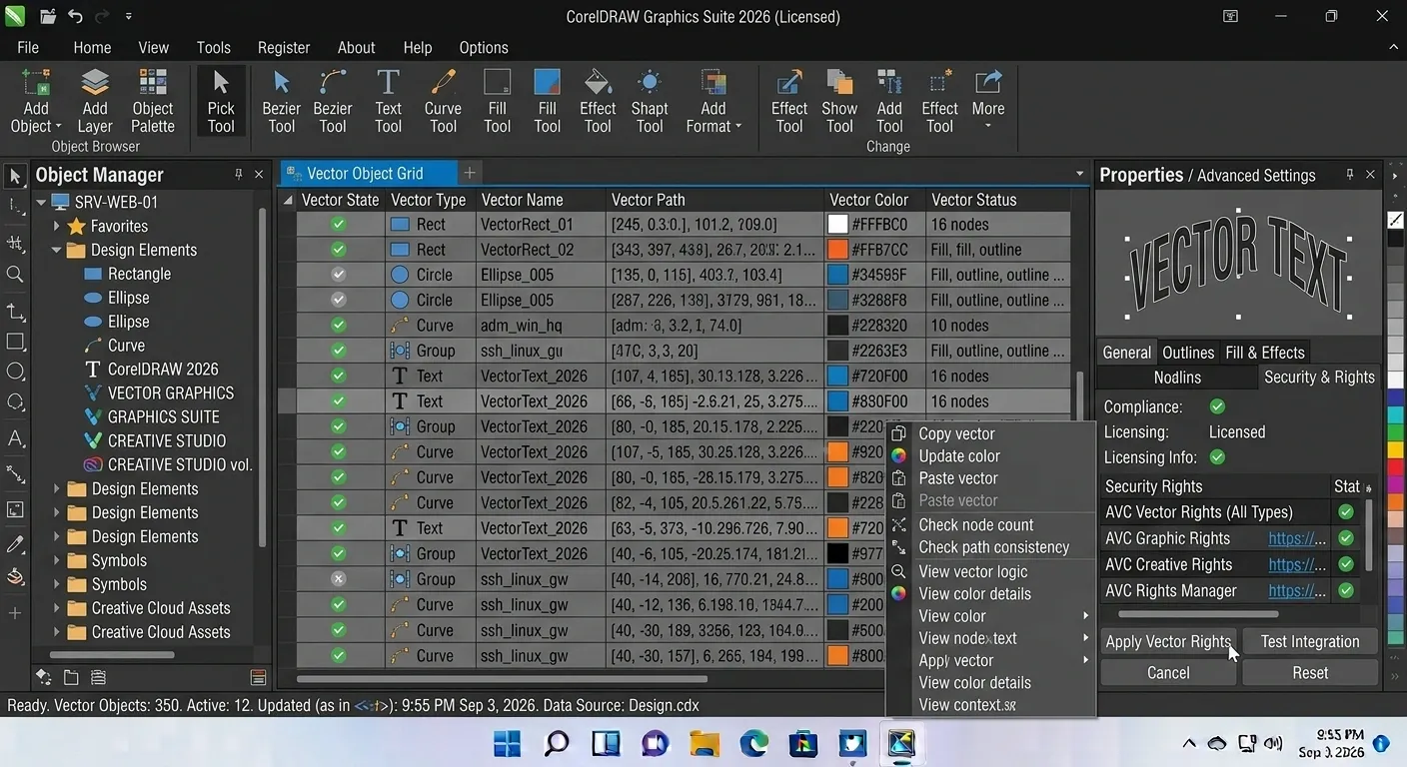
Task: Select the rectangle tool in left toolbox
Action: 15,342
